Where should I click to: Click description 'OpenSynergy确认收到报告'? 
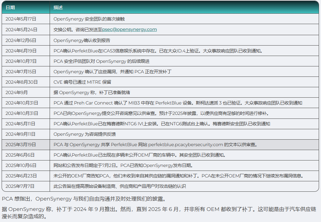click(x=82, y=40)
